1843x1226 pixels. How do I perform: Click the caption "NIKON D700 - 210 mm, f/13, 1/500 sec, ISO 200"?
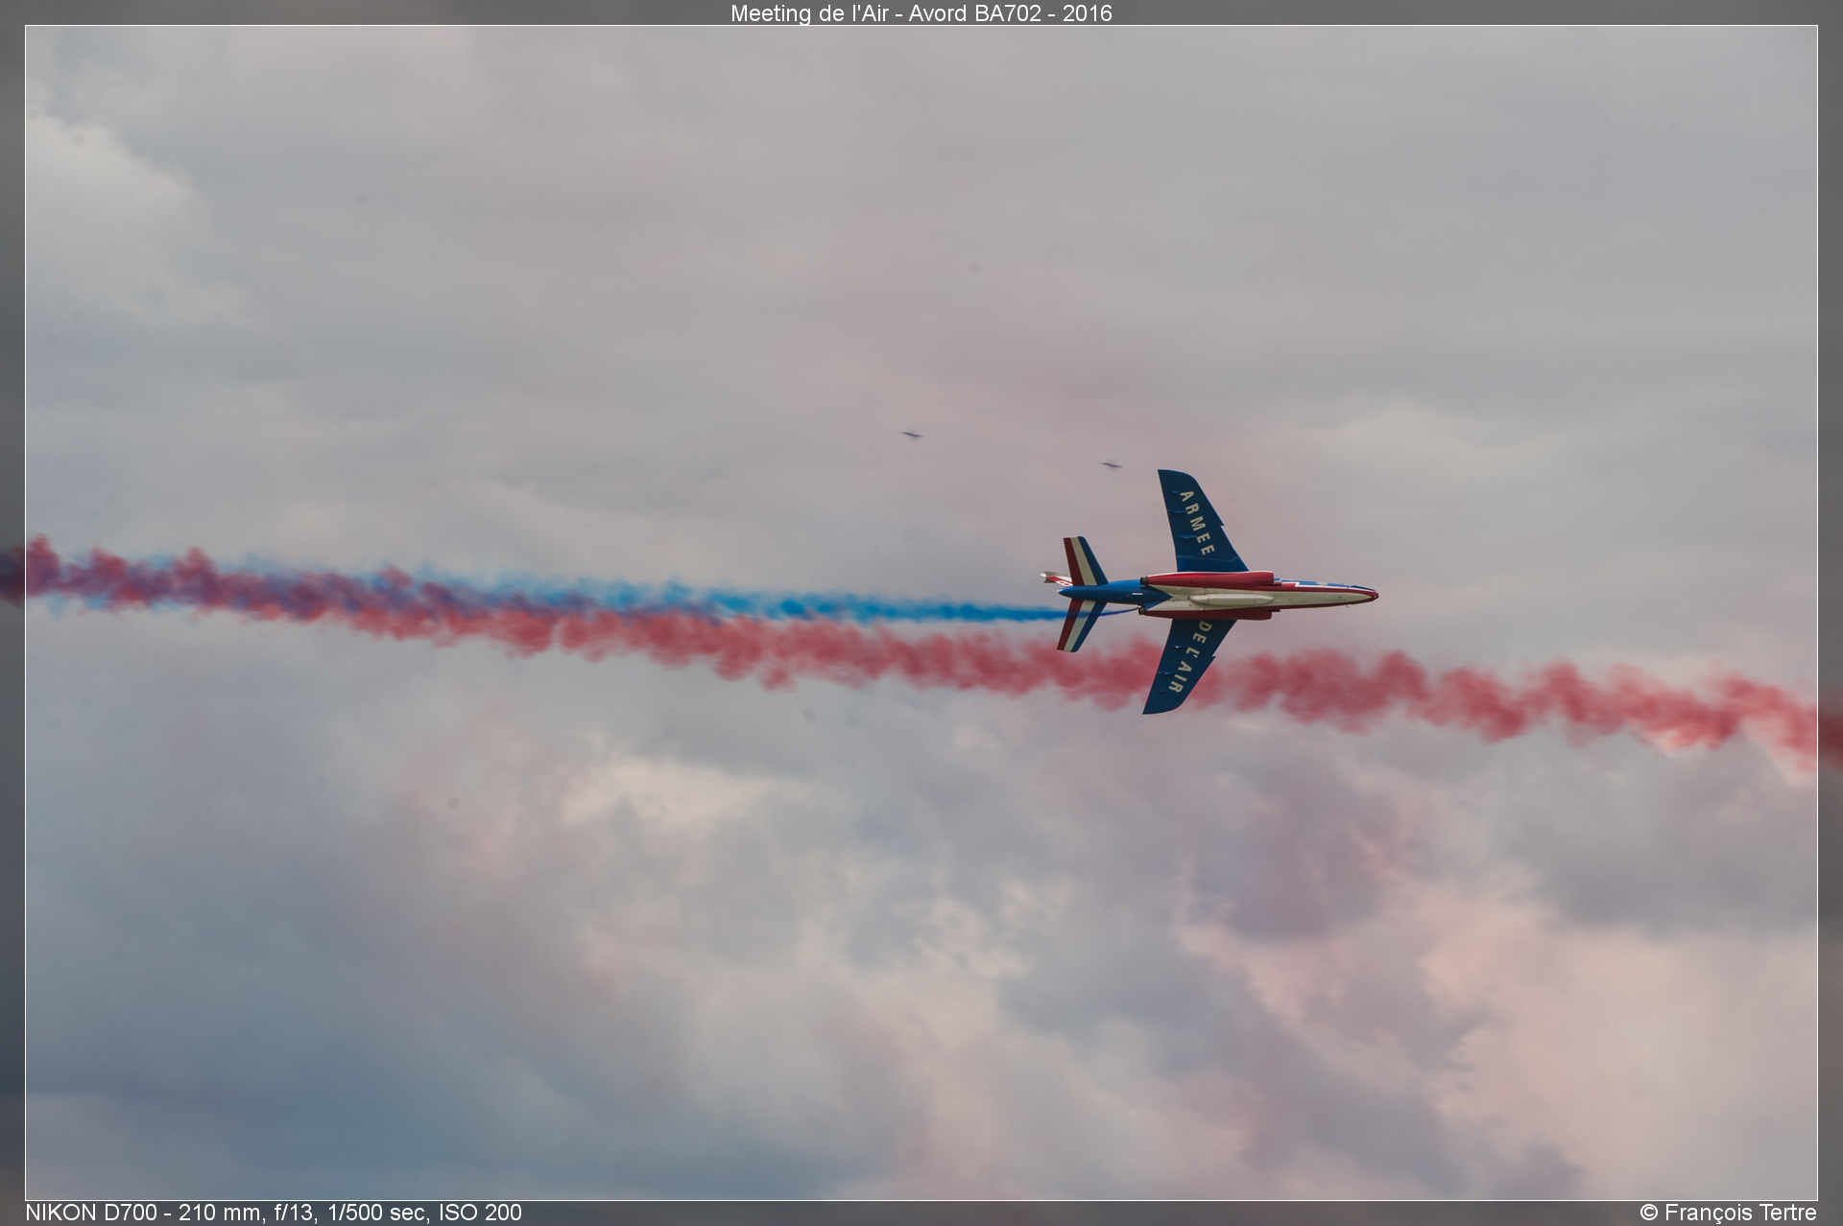pyautogui.click(x=274, y=1213)
